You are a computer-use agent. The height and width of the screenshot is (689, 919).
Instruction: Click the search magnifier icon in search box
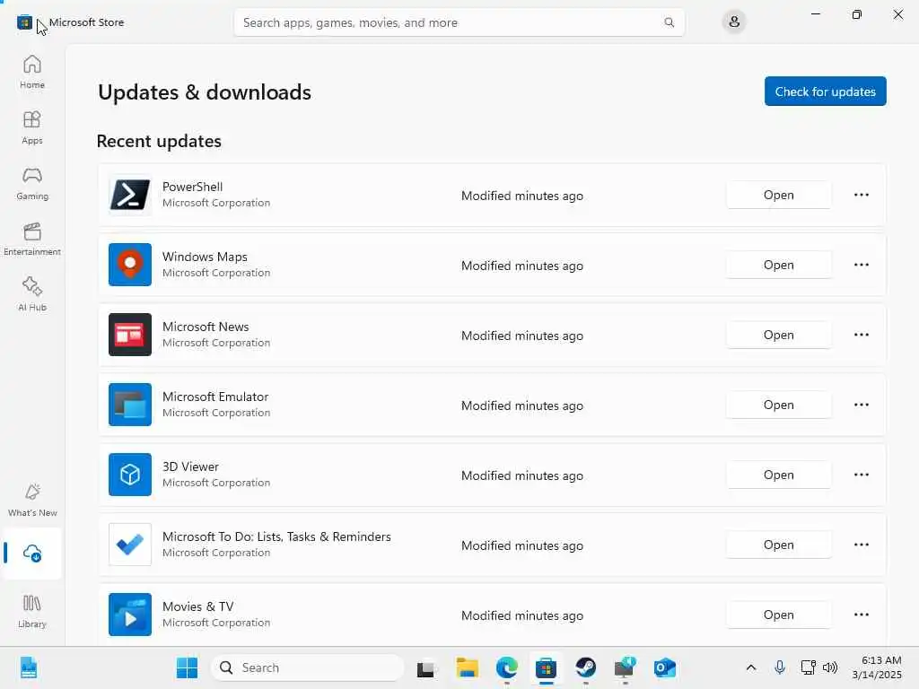[669, 22]
